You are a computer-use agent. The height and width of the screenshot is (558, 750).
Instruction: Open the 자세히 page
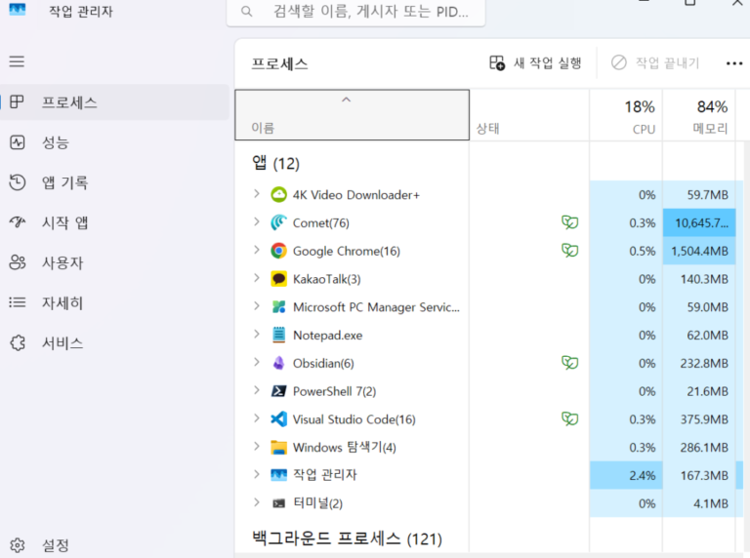[115, 302]
